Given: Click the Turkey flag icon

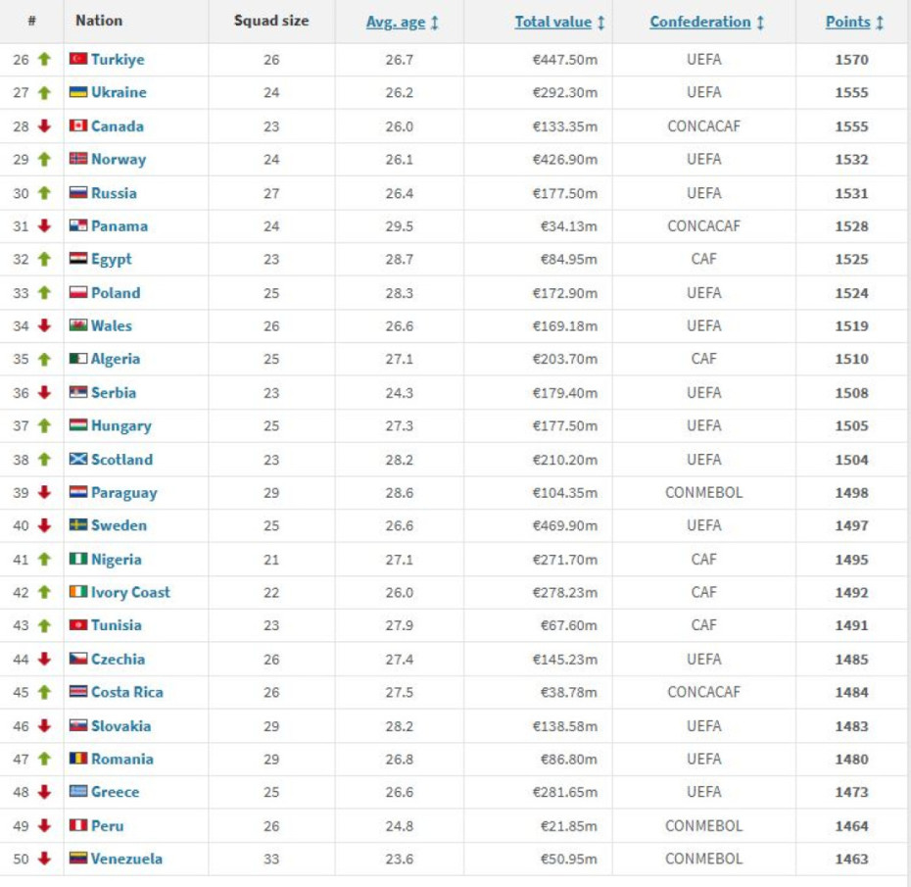Looking at the screenshot, I should click(x=78, y=60).
